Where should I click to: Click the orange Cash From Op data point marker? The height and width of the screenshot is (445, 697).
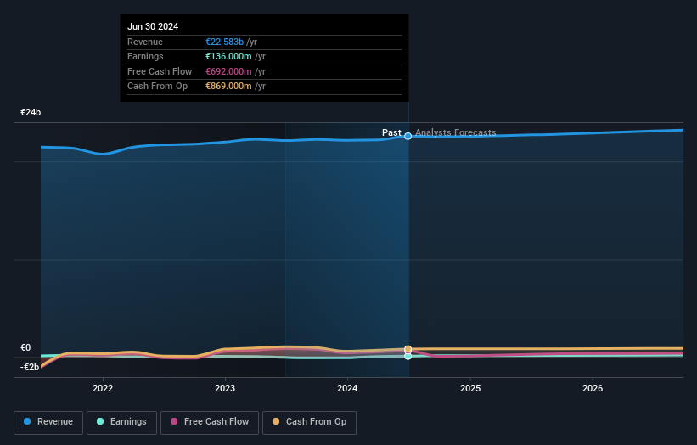408,349
